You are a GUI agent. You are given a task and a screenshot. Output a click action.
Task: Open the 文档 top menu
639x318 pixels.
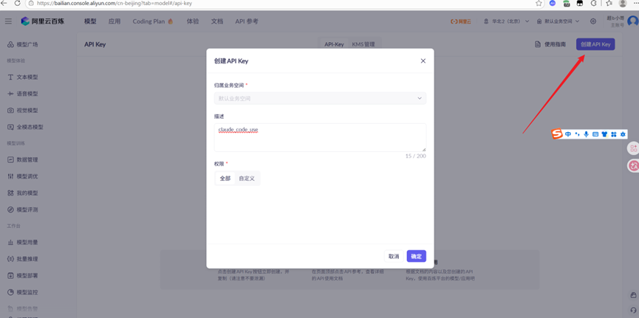tap(217, 21)
